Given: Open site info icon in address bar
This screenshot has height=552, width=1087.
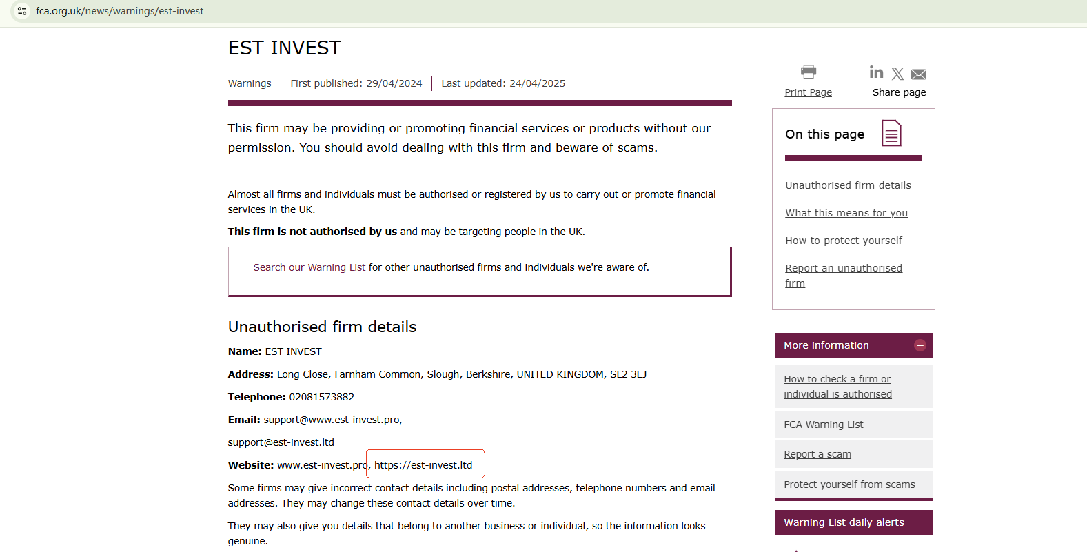Looking at the screenshot, I should point(22,11).
